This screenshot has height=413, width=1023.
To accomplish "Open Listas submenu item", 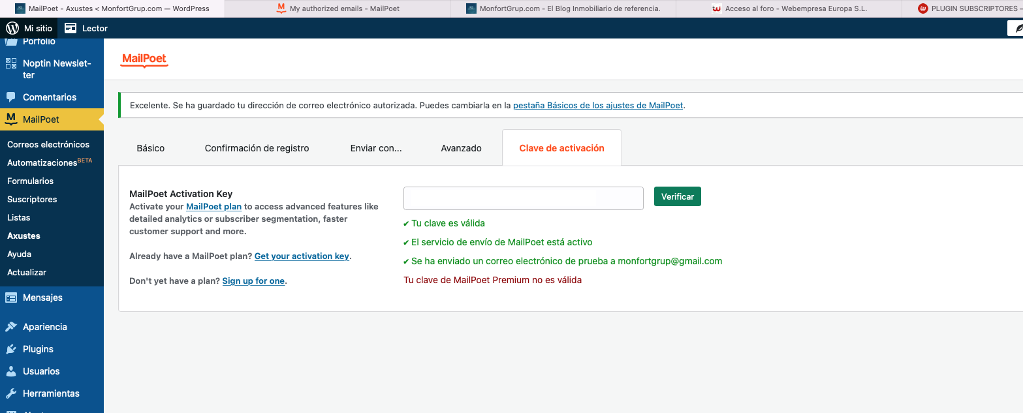I will 18,217.
